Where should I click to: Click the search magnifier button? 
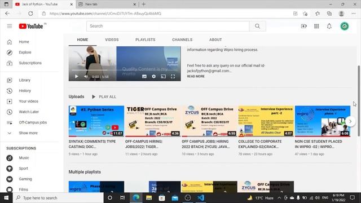coord(257,27)
